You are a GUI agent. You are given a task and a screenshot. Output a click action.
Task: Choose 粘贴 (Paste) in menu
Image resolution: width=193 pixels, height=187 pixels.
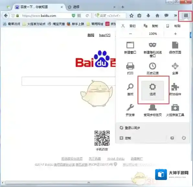coord(174,26)
